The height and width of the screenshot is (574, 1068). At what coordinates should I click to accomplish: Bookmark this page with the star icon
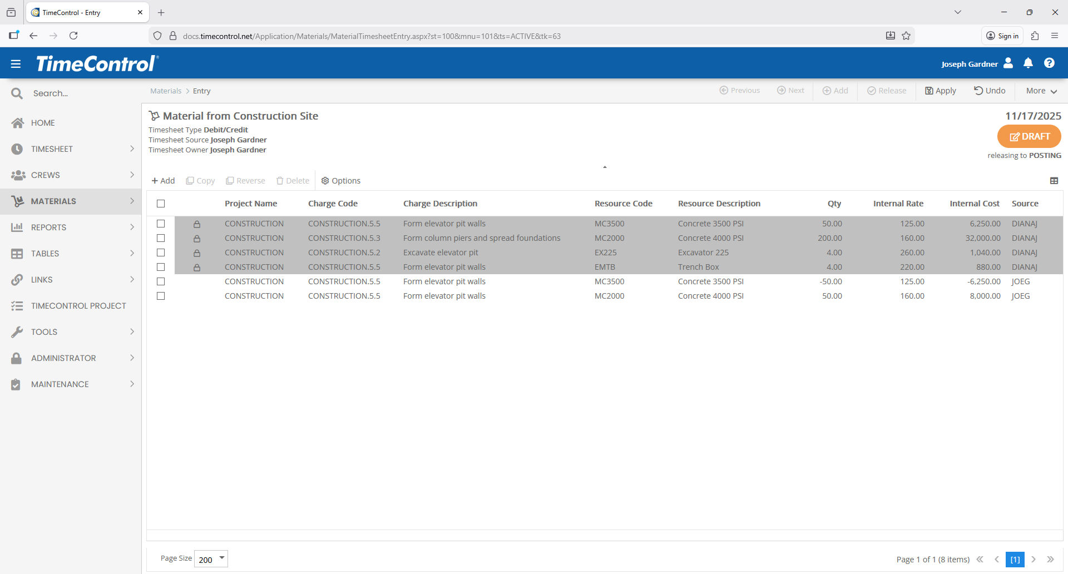906,36
